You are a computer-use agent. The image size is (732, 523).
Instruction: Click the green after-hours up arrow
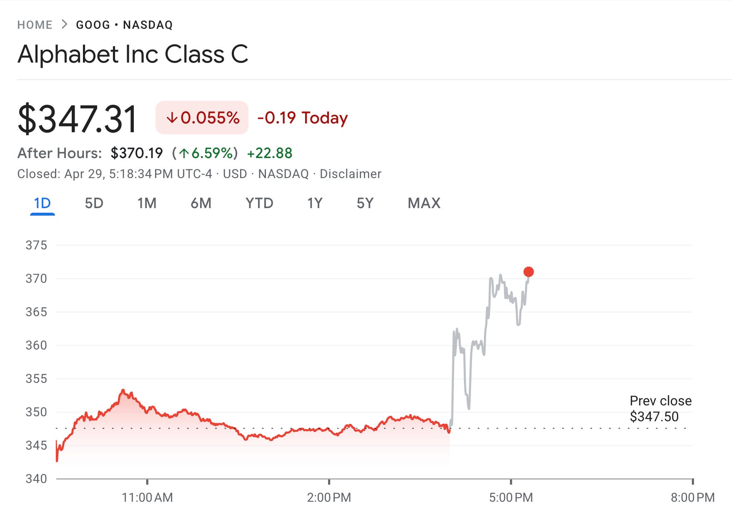pyautogui.click(x=184, y=153)
